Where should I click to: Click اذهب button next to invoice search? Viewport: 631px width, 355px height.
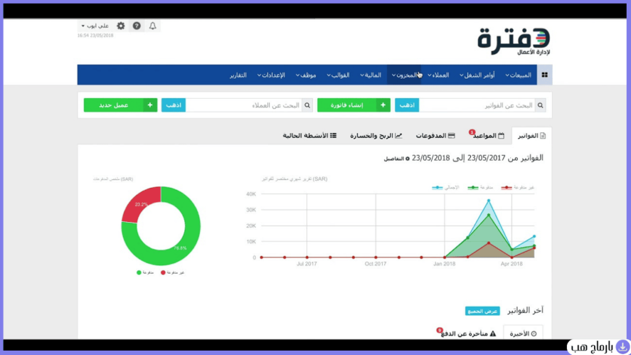(407, 105)
